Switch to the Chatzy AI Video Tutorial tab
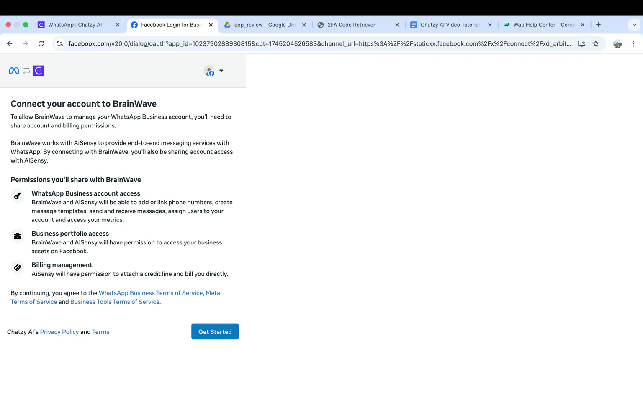 (452, 25)
